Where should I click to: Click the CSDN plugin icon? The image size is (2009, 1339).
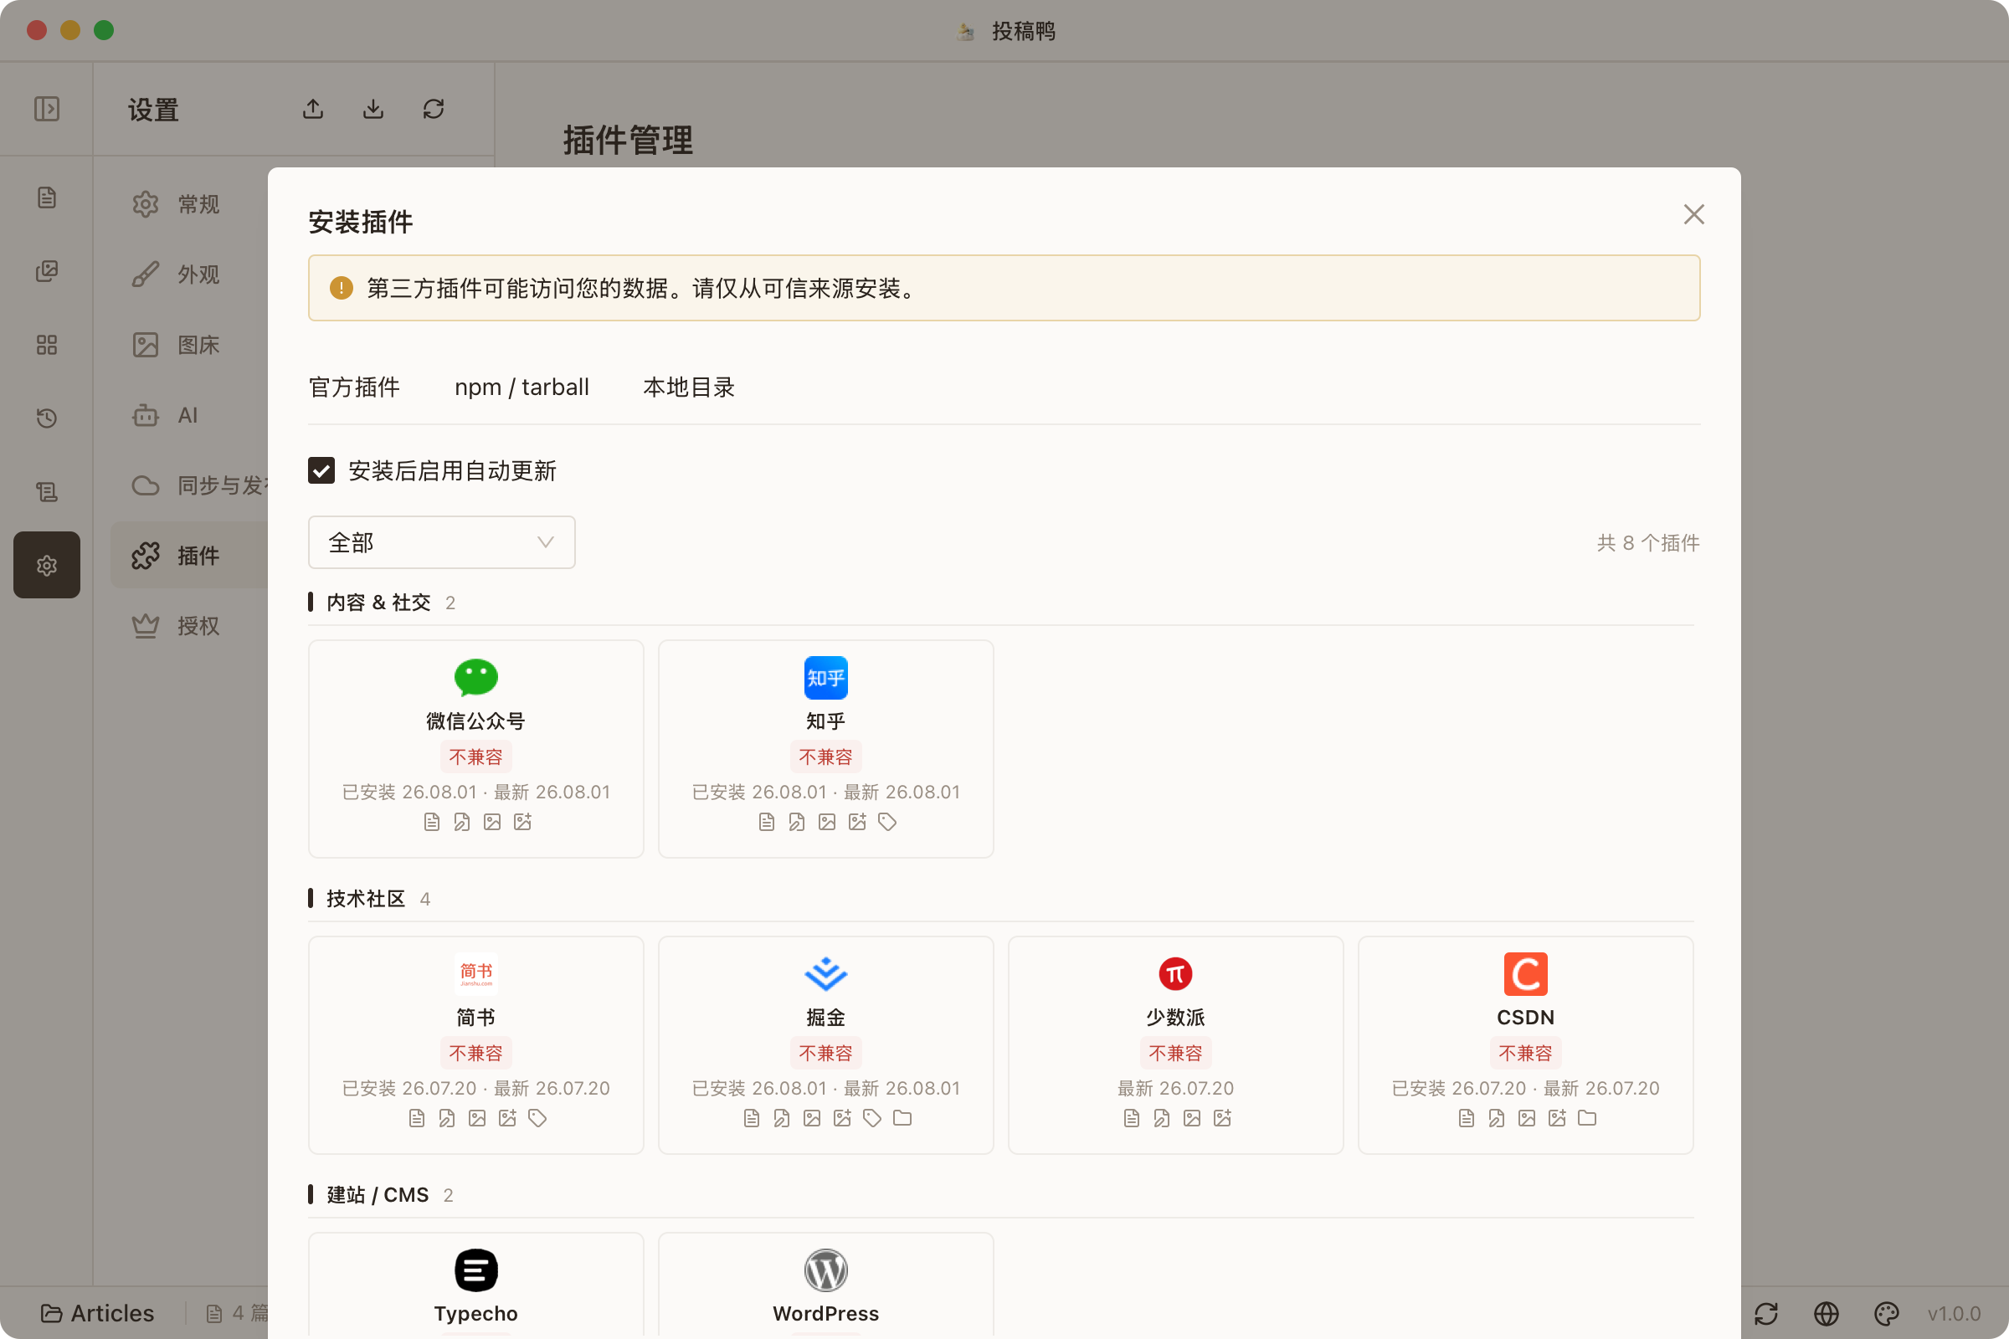pyautogui.click(x=1525, y=974)
